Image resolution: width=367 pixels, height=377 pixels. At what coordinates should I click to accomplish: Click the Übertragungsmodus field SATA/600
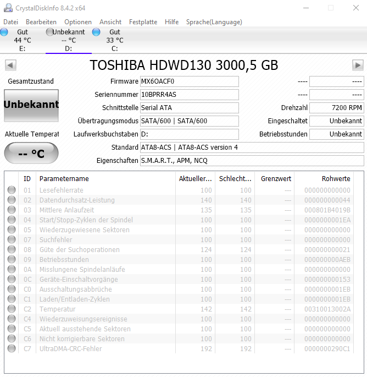click(x=190, y=121)
